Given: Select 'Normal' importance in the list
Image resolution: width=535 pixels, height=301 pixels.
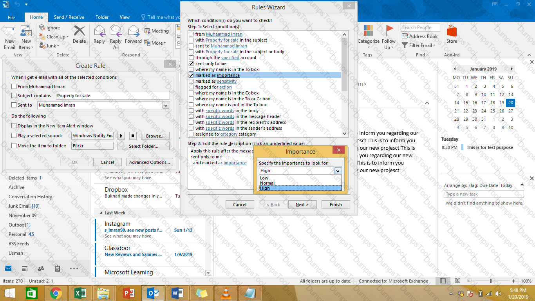Looking at the screenshot, I should [x=300, y=183].
